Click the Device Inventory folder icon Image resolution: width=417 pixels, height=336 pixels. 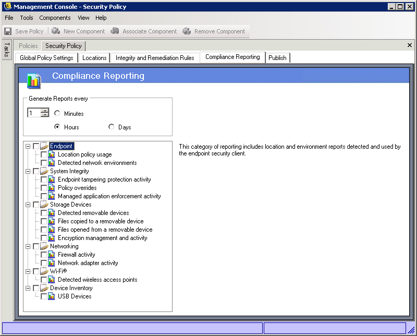(44, 288)
